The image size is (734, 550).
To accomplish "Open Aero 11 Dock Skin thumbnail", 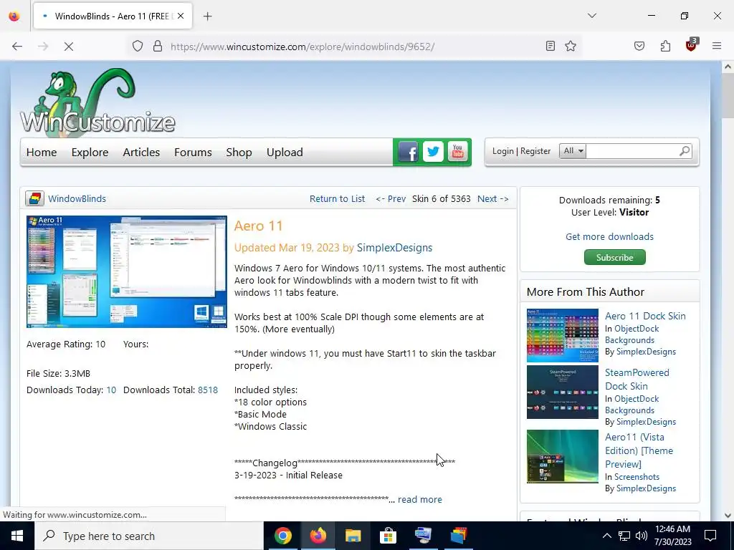I will pyautogui.click(x=563, y=335).
